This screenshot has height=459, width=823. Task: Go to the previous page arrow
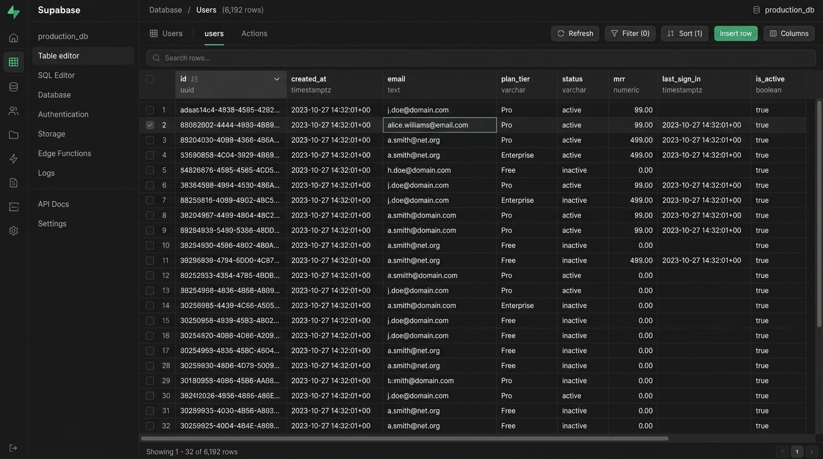[x=782, y=452]
